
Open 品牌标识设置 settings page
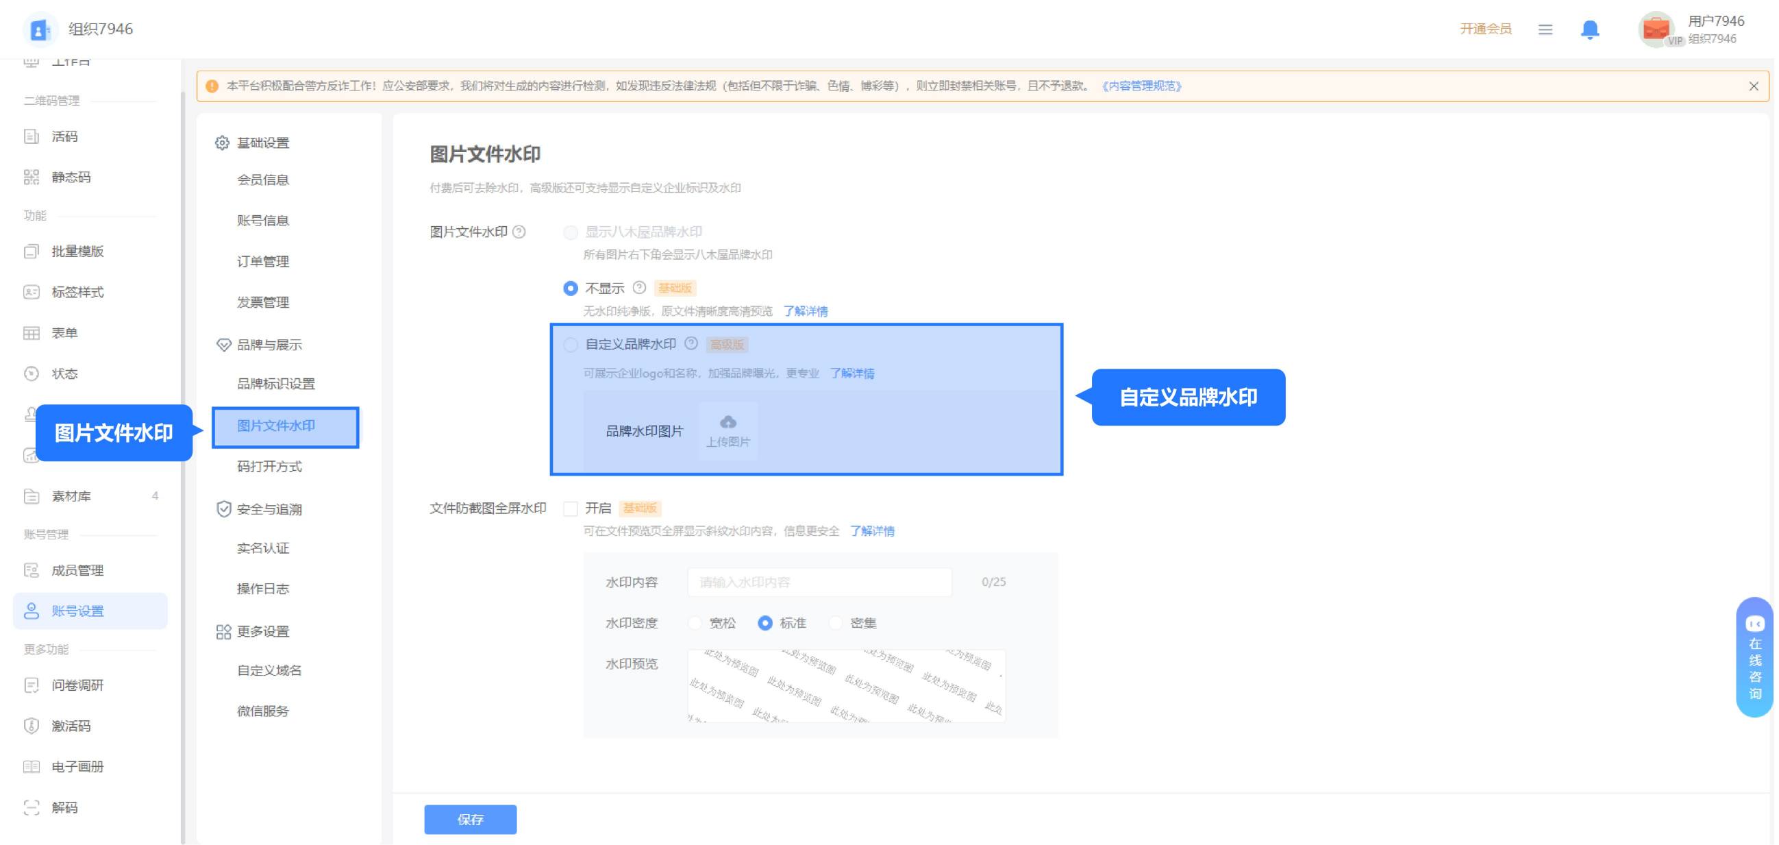(x=276, y=384)
